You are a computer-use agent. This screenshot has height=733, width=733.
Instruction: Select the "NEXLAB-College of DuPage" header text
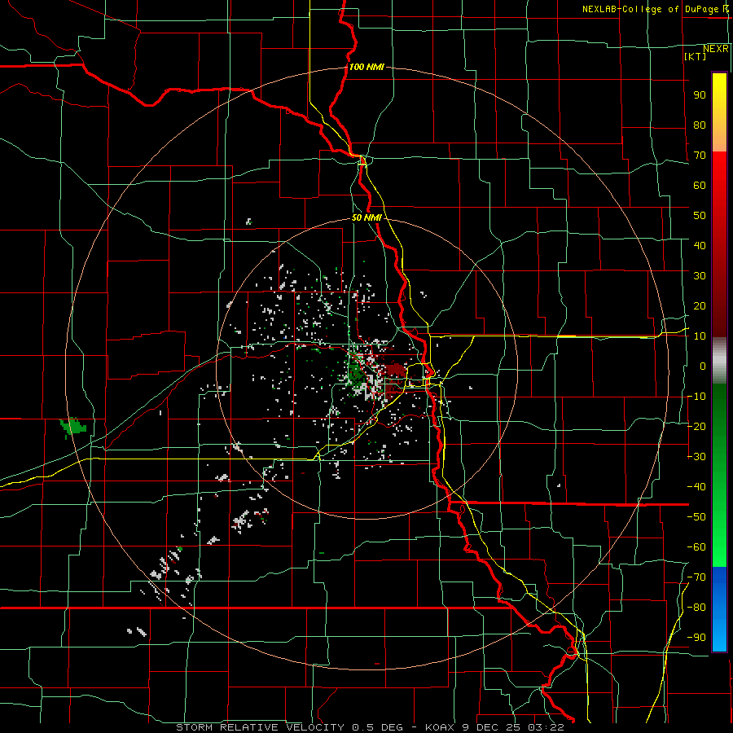tap(651, 9)
